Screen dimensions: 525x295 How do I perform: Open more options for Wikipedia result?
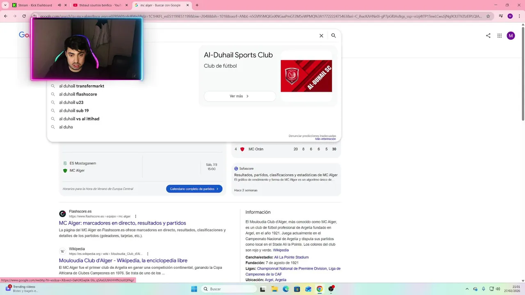click(148, 254)
